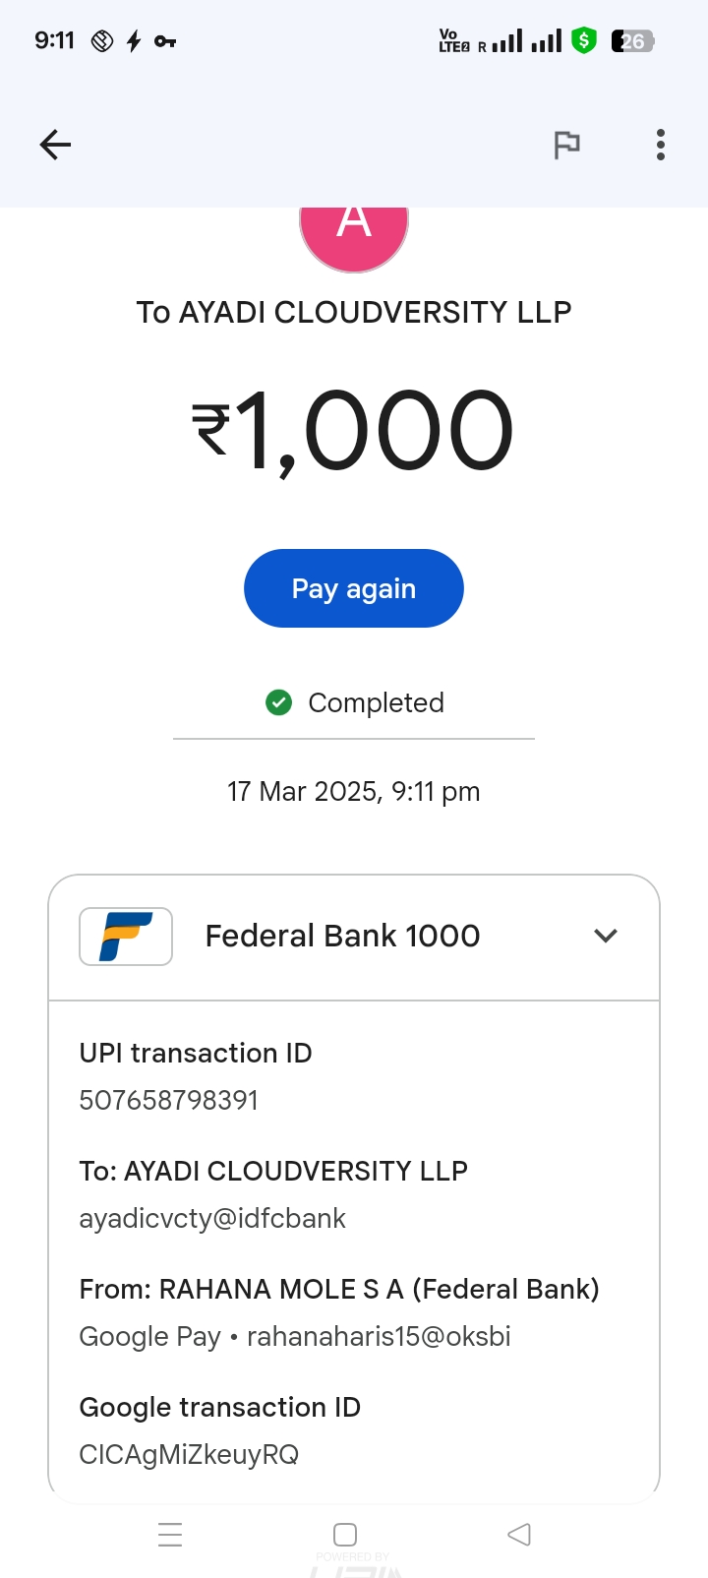Go back using the top arrow
Viewport: 708px width, 1578px height.
pyautogui.click(x=55, y=145)
